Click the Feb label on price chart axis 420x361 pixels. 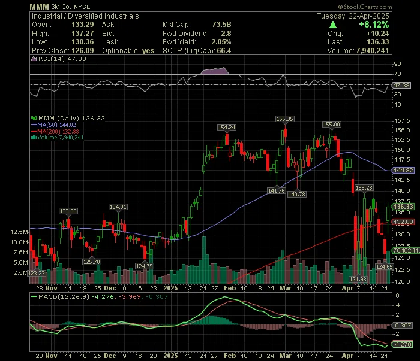230,289
